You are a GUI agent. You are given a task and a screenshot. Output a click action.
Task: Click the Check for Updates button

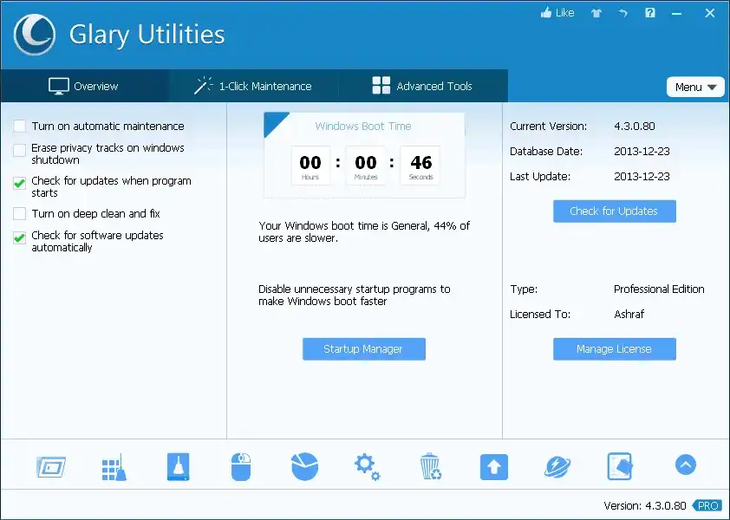pos(614,211)
